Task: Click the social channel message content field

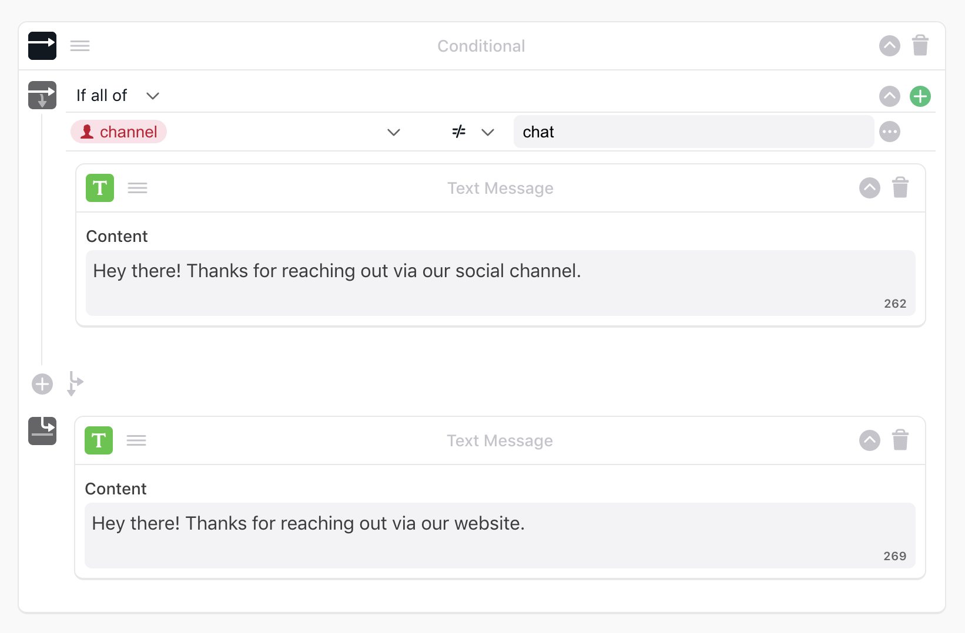Action: click(500, 282)
